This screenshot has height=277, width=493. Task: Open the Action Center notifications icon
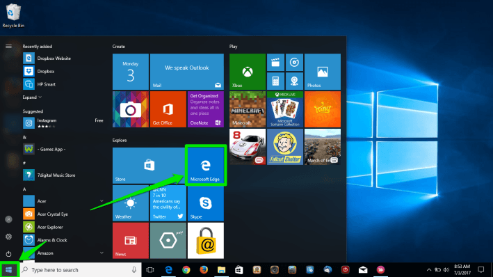pyautogui.click(x=480, y=270)
